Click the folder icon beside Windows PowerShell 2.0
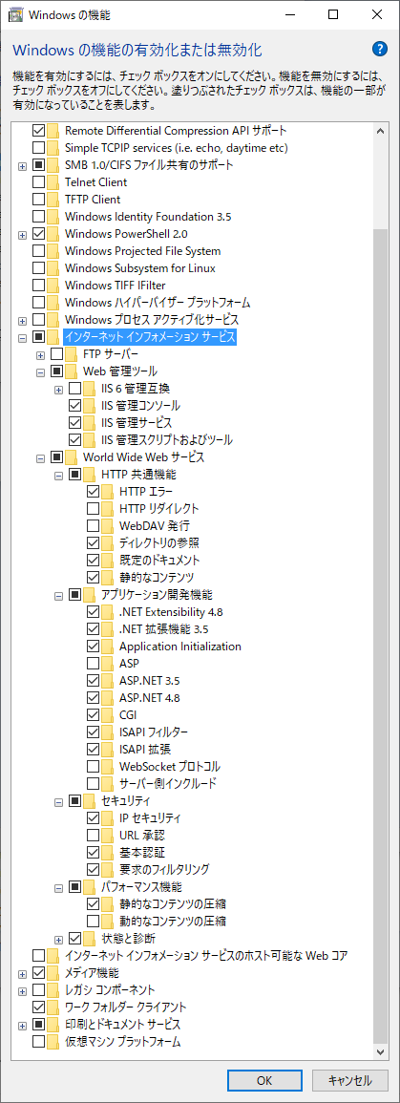 pyautogui.click(x=53, y=234)
